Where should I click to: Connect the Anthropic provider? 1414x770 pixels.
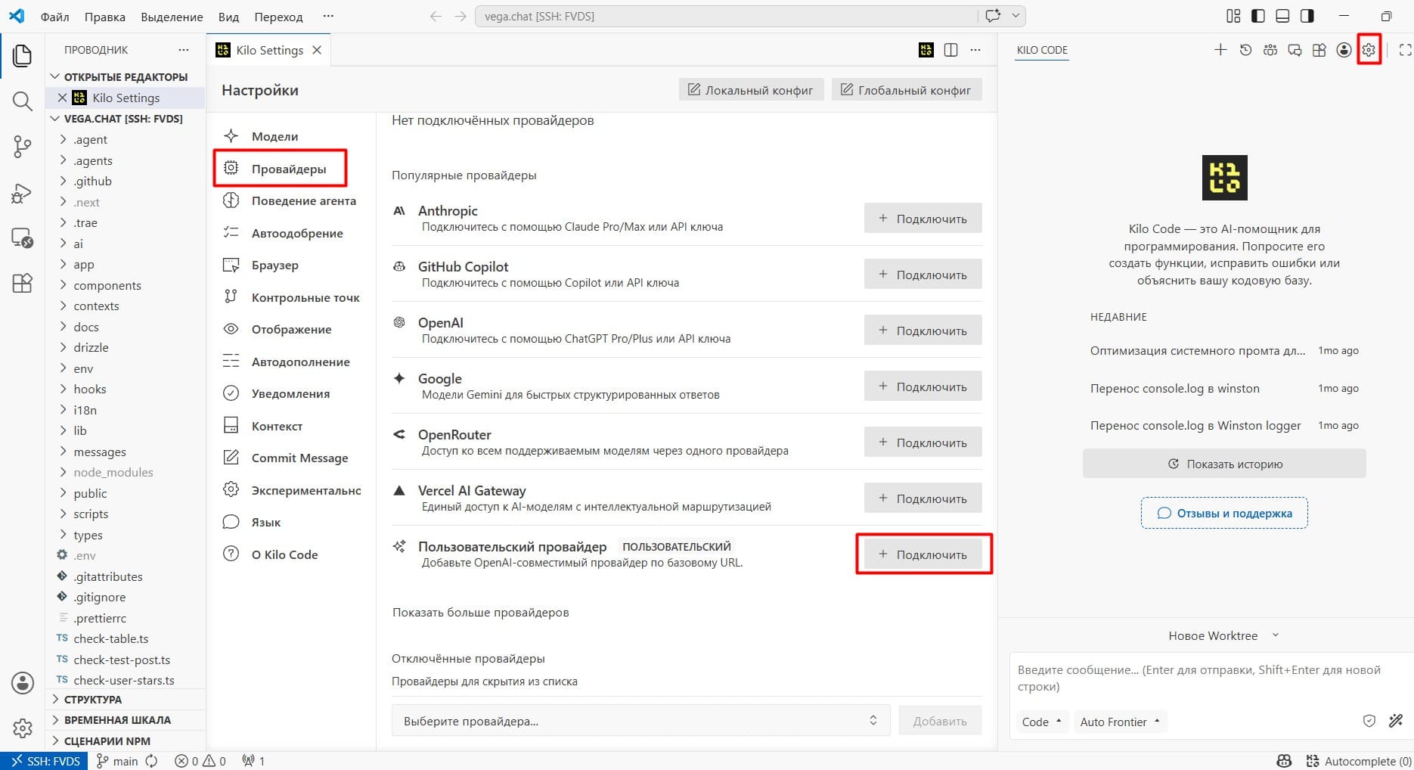[923, 219]
